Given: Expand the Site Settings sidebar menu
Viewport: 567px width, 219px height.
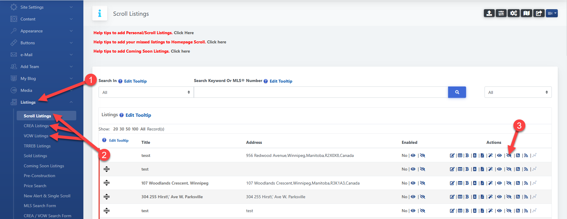Looking at the screenshot, I should (42, 7).
